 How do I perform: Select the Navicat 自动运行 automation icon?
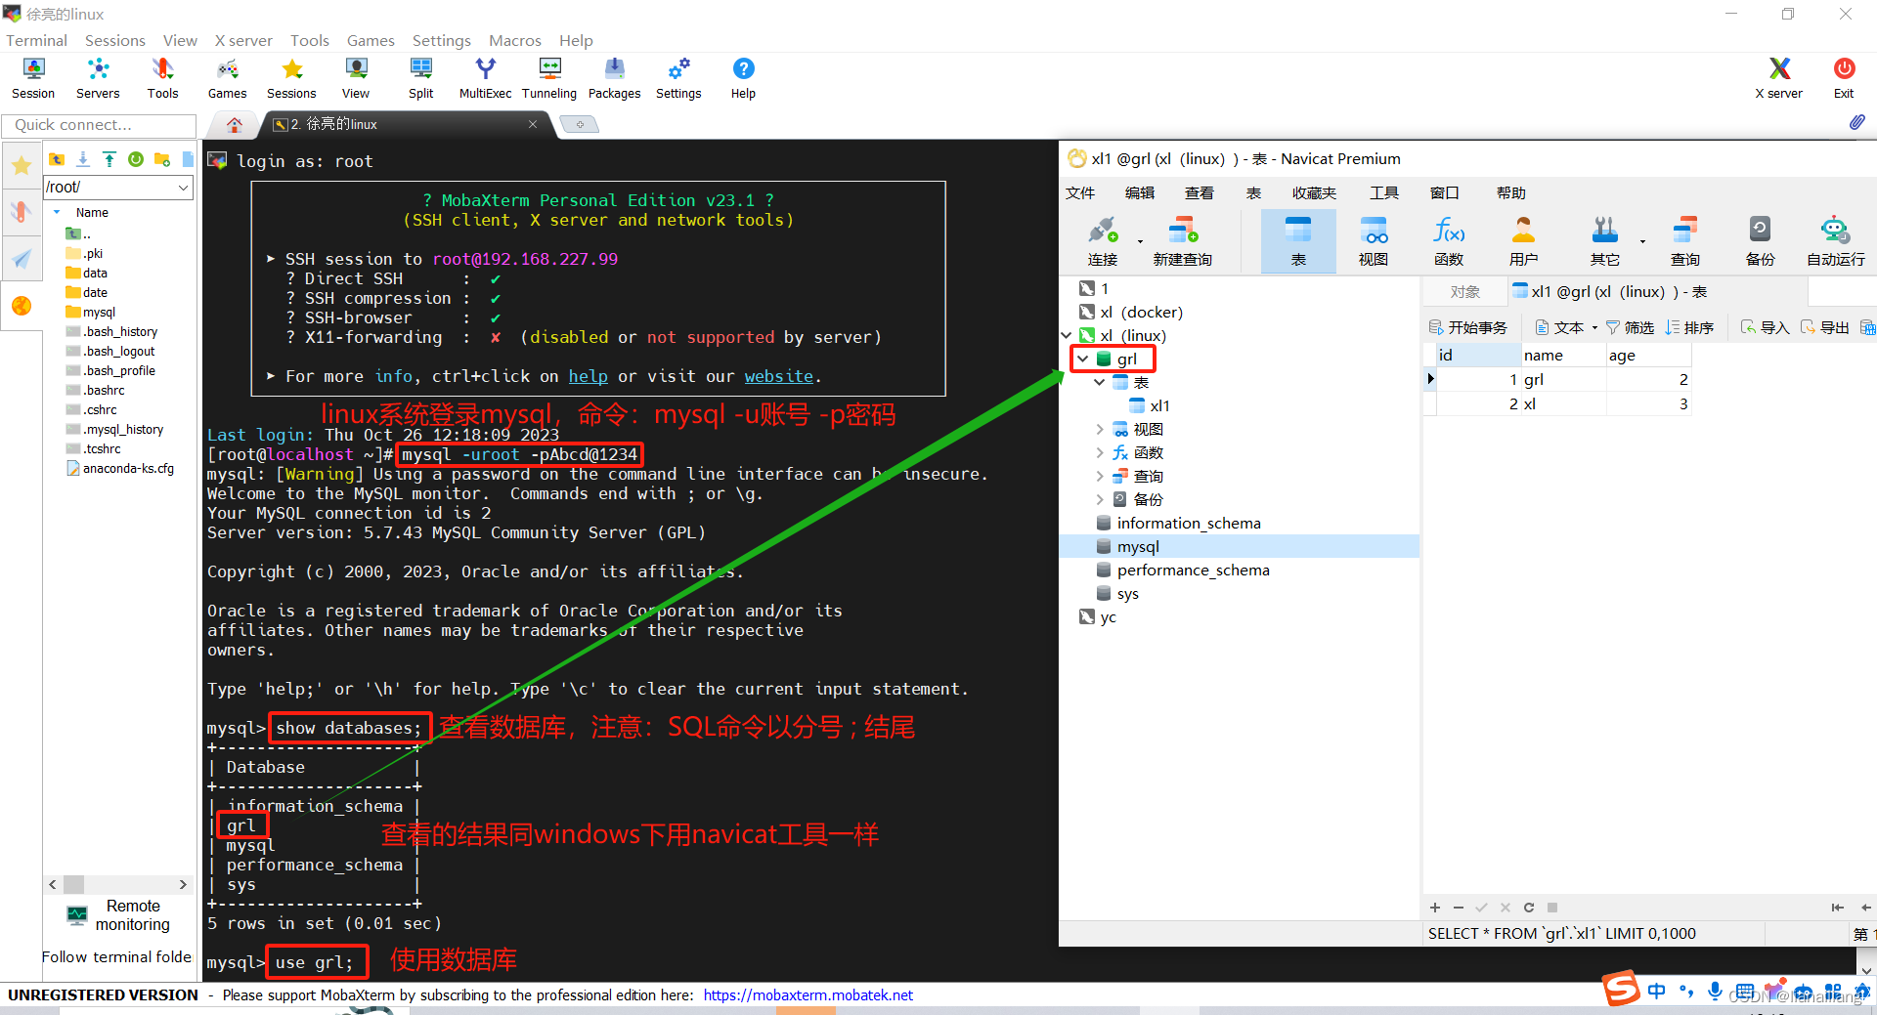(x=1835, y=241)
